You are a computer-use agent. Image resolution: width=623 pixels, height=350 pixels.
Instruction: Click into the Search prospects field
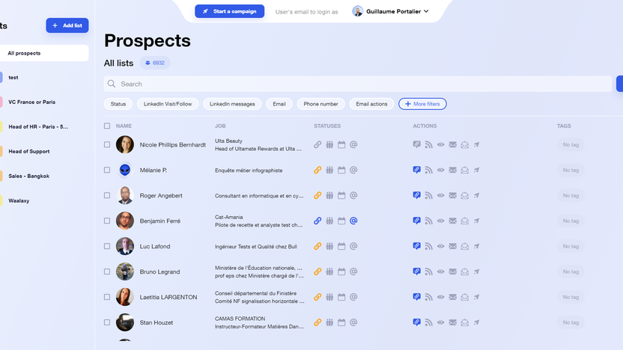click(x=358, y=84)
